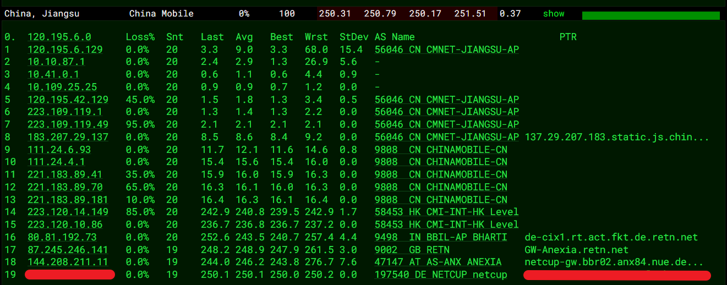Click summary average value 250.31

(x=335, y=13)
